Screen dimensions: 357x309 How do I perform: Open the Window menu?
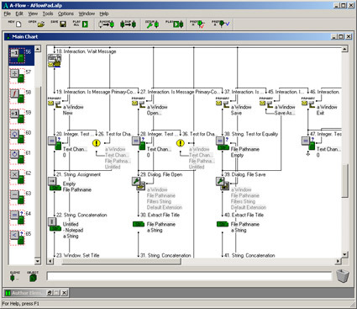pos(87,13)
